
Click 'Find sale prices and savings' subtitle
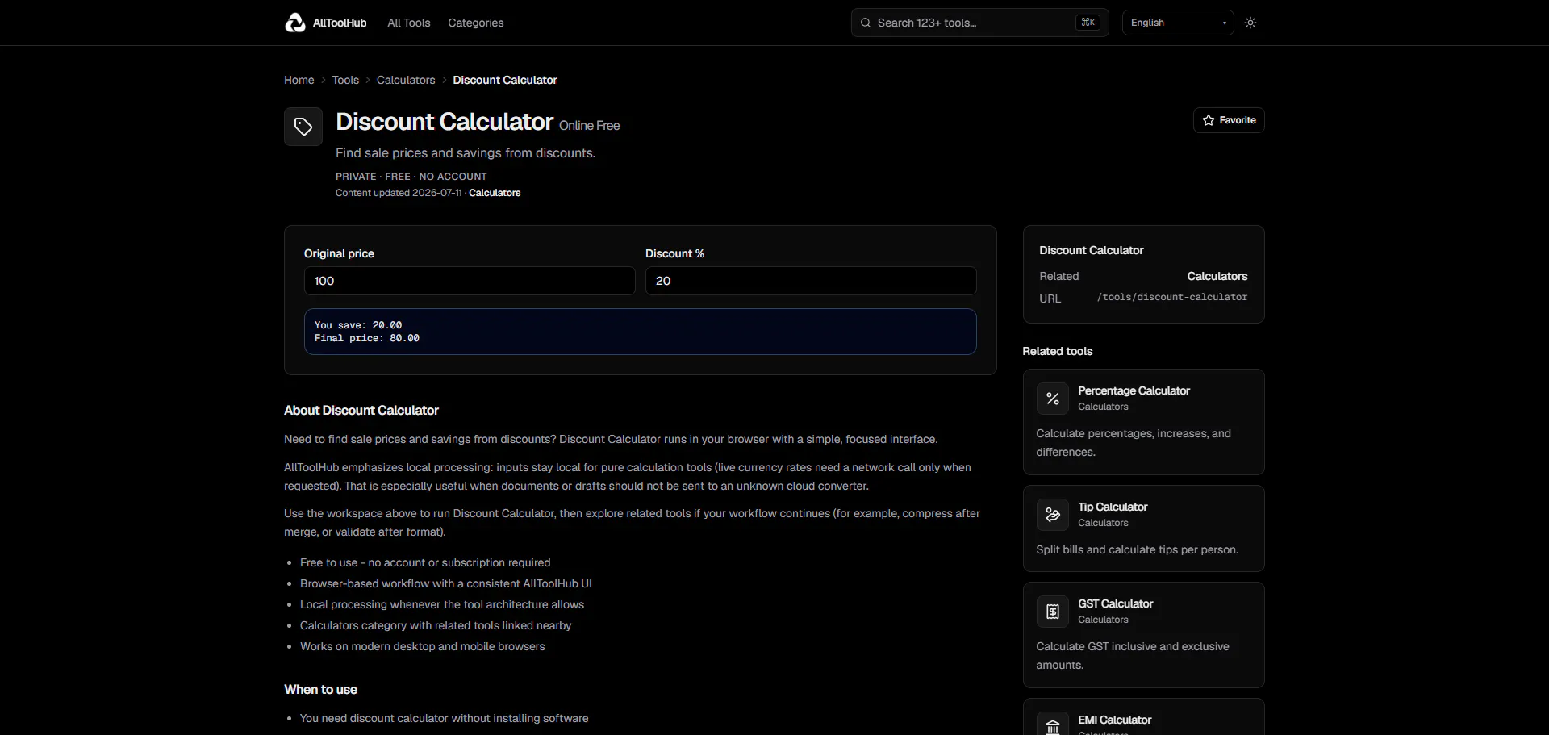pyautogui.click(x=466, y=152)
